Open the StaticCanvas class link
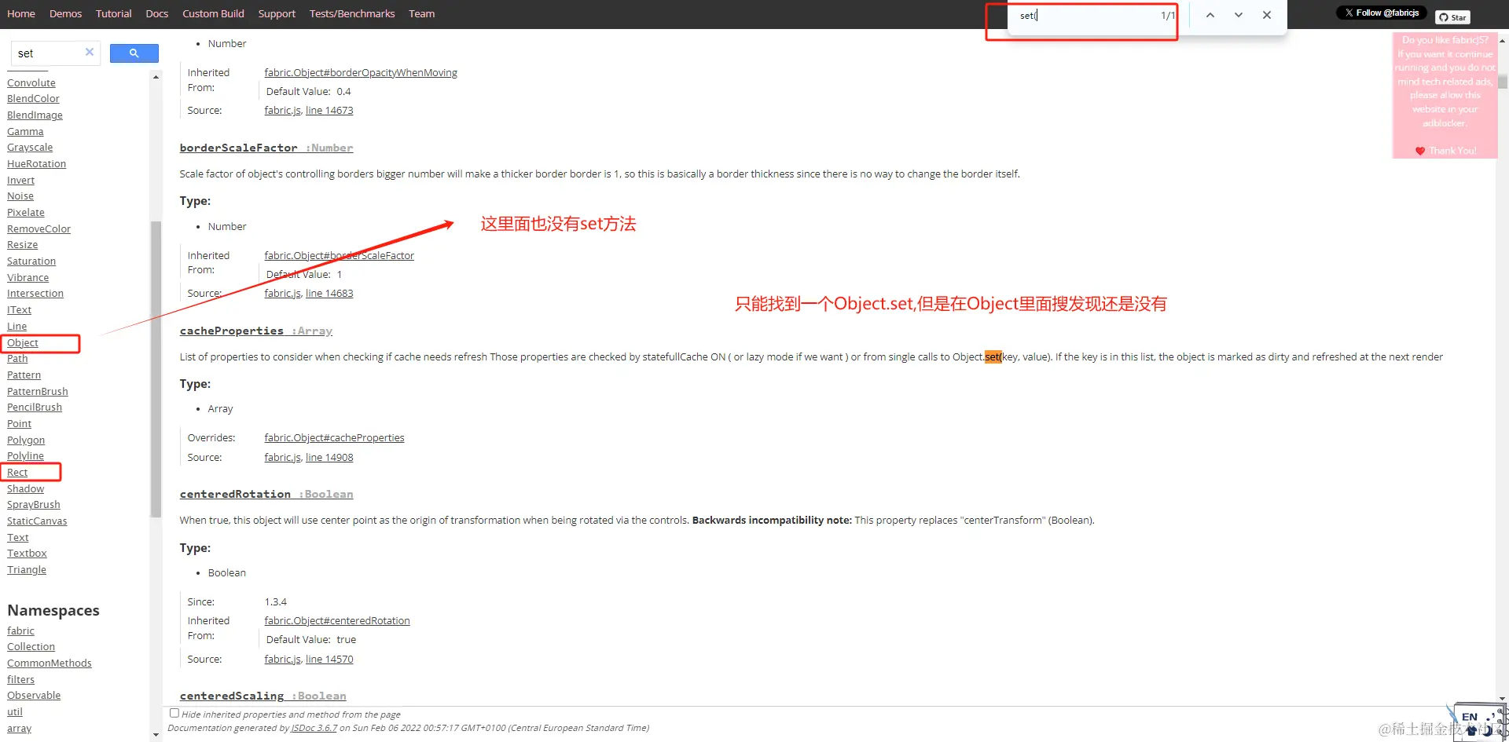Screen dimensions: 1509x742 click(37, 521)
